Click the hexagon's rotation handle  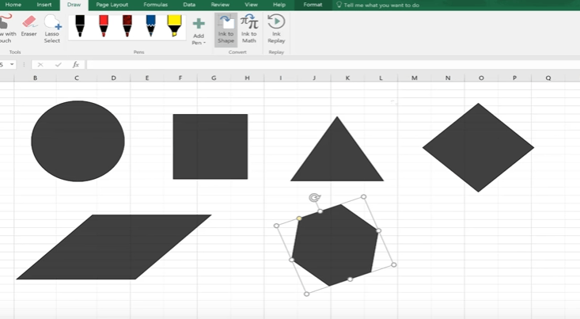point(314,197)
